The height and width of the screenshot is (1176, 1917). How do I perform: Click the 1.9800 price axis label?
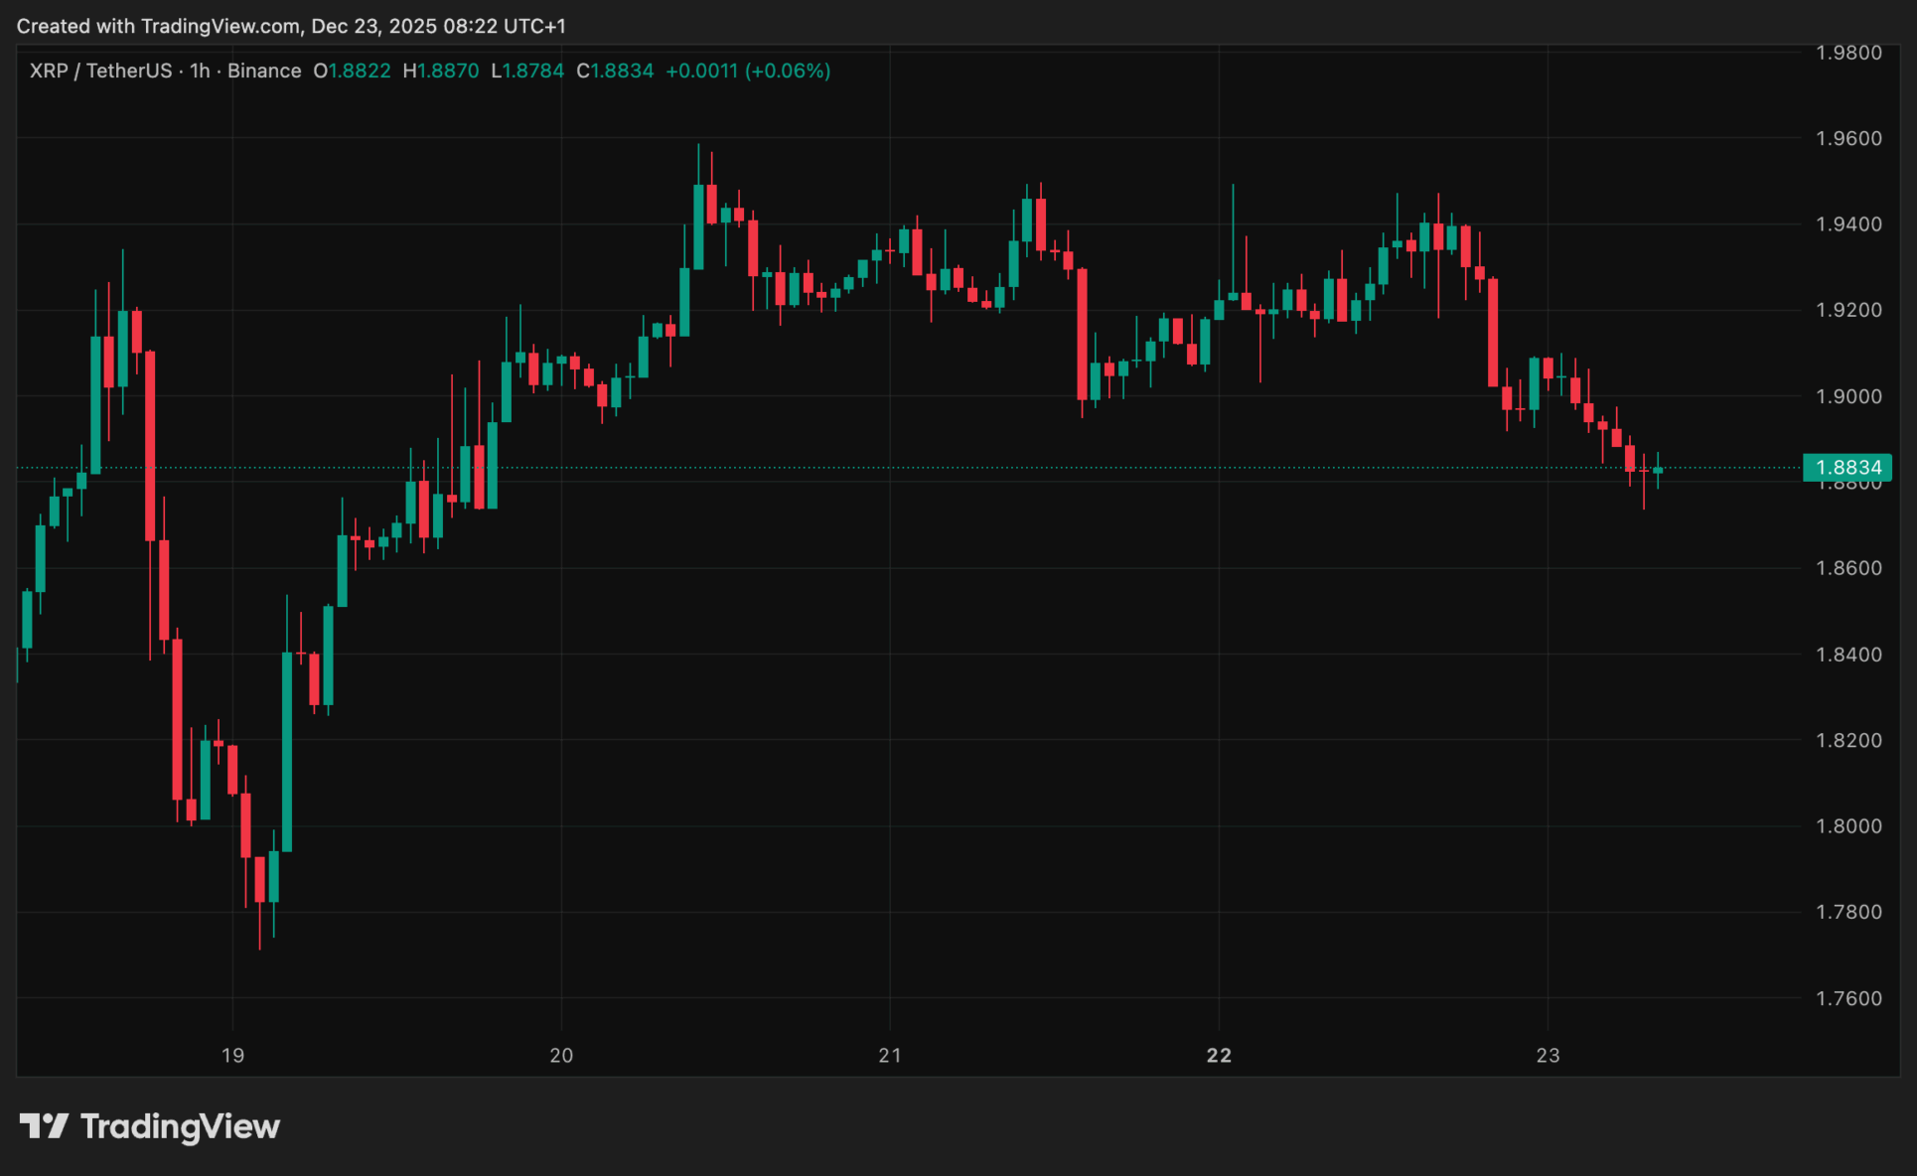[x=1848, y=53]
